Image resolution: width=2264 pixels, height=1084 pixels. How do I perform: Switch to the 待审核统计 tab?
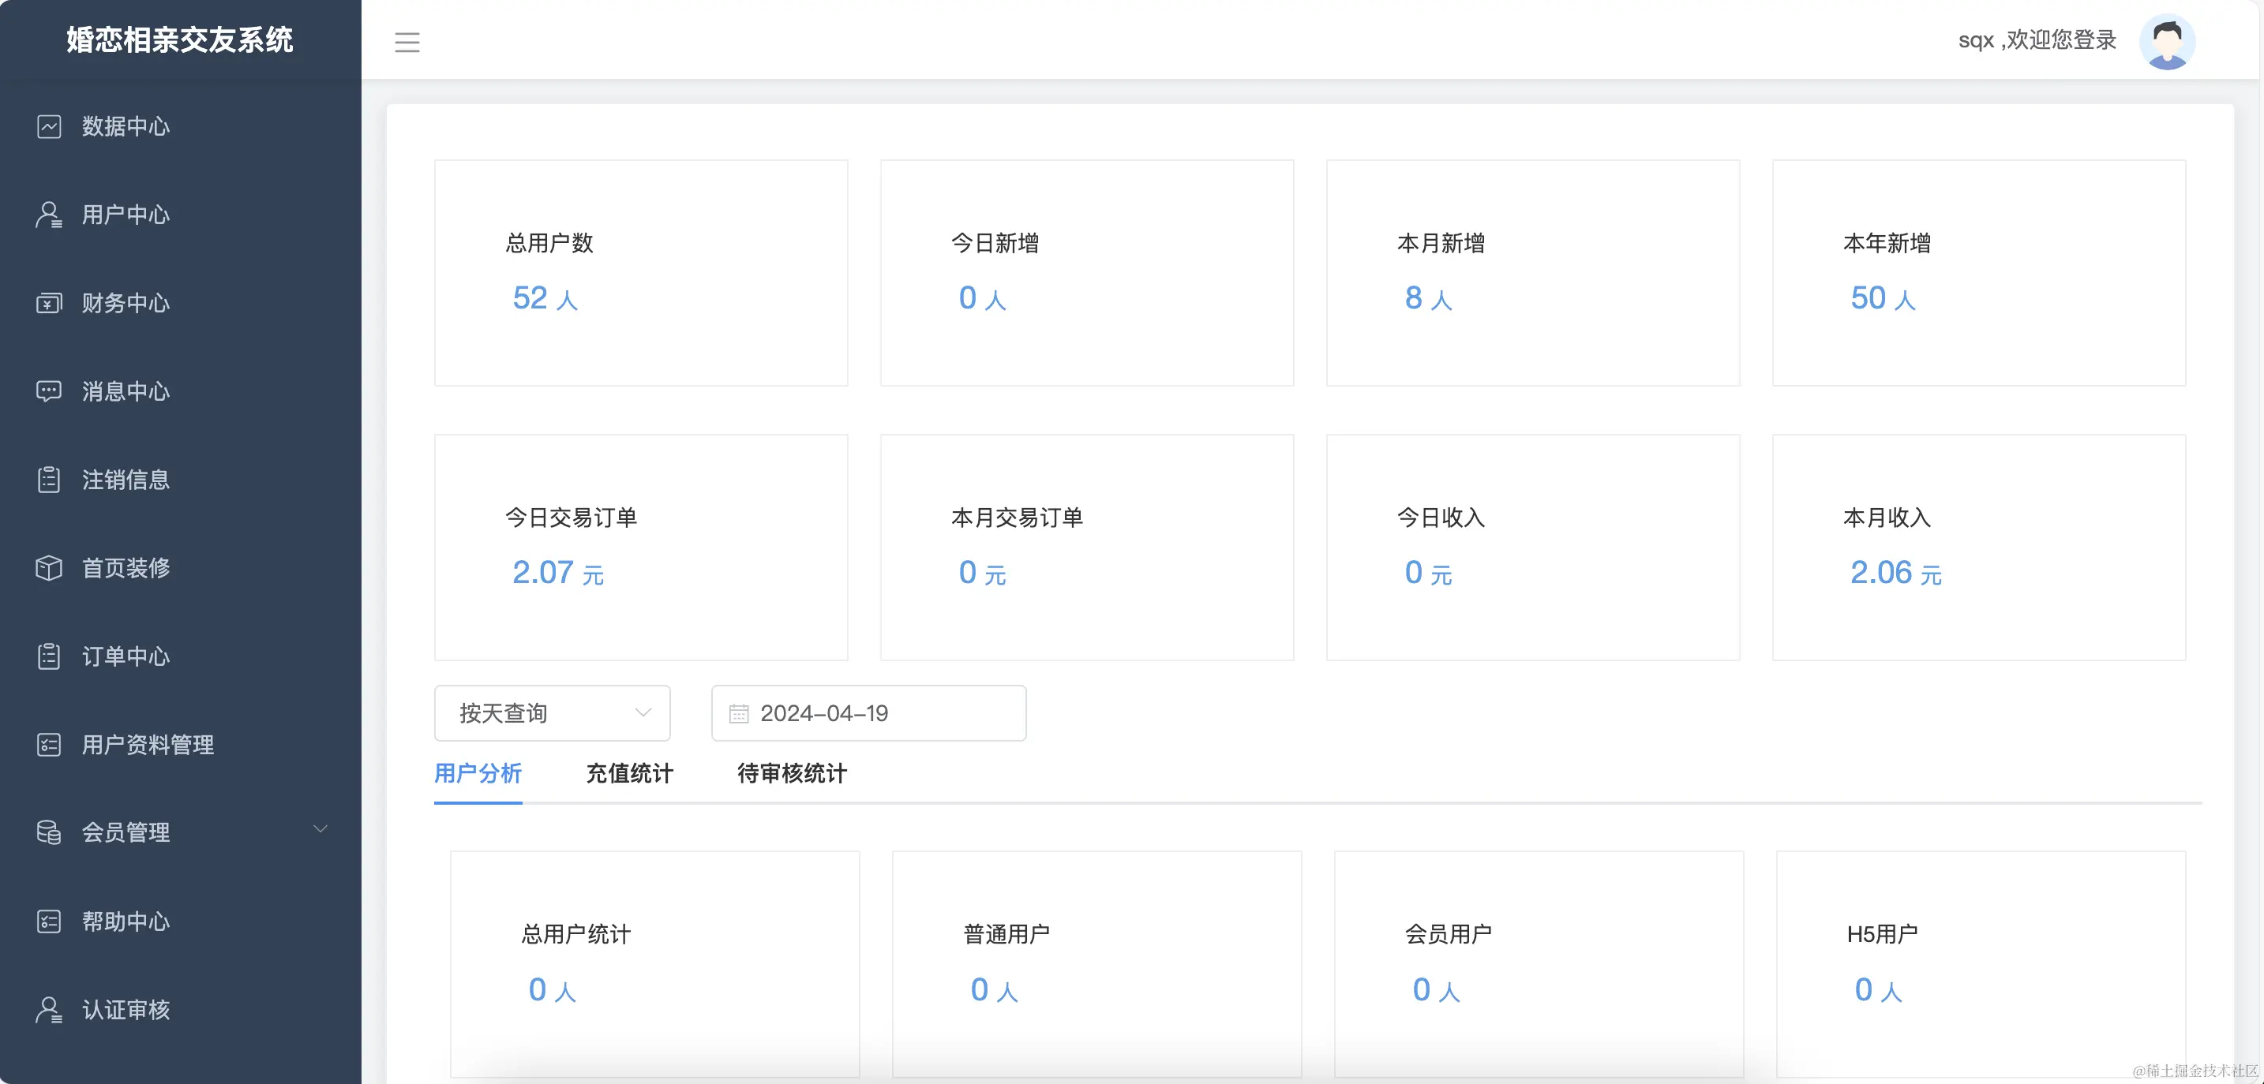[790, 775]
